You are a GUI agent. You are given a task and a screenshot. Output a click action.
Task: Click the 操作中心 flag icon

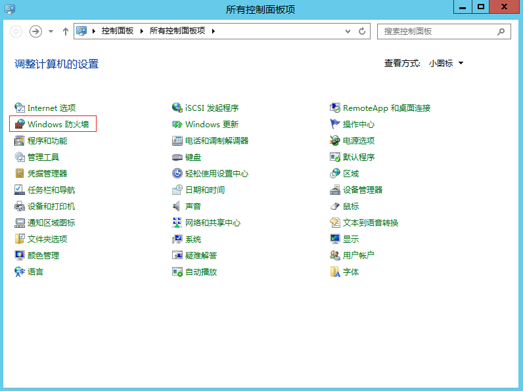(x=335, y=124)
